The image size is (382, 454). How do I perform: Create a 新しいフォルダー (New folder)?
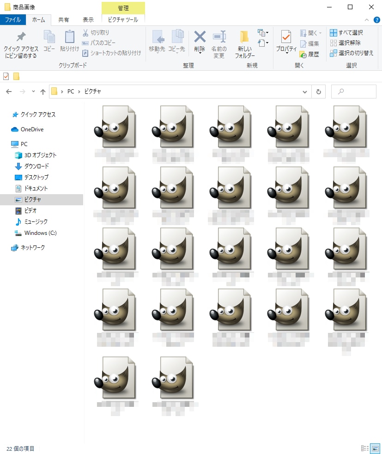tap(245, 44)
